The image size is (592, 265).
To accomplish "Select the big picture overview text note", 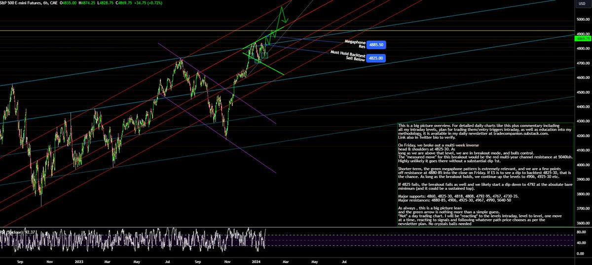I will pos(485,175).
